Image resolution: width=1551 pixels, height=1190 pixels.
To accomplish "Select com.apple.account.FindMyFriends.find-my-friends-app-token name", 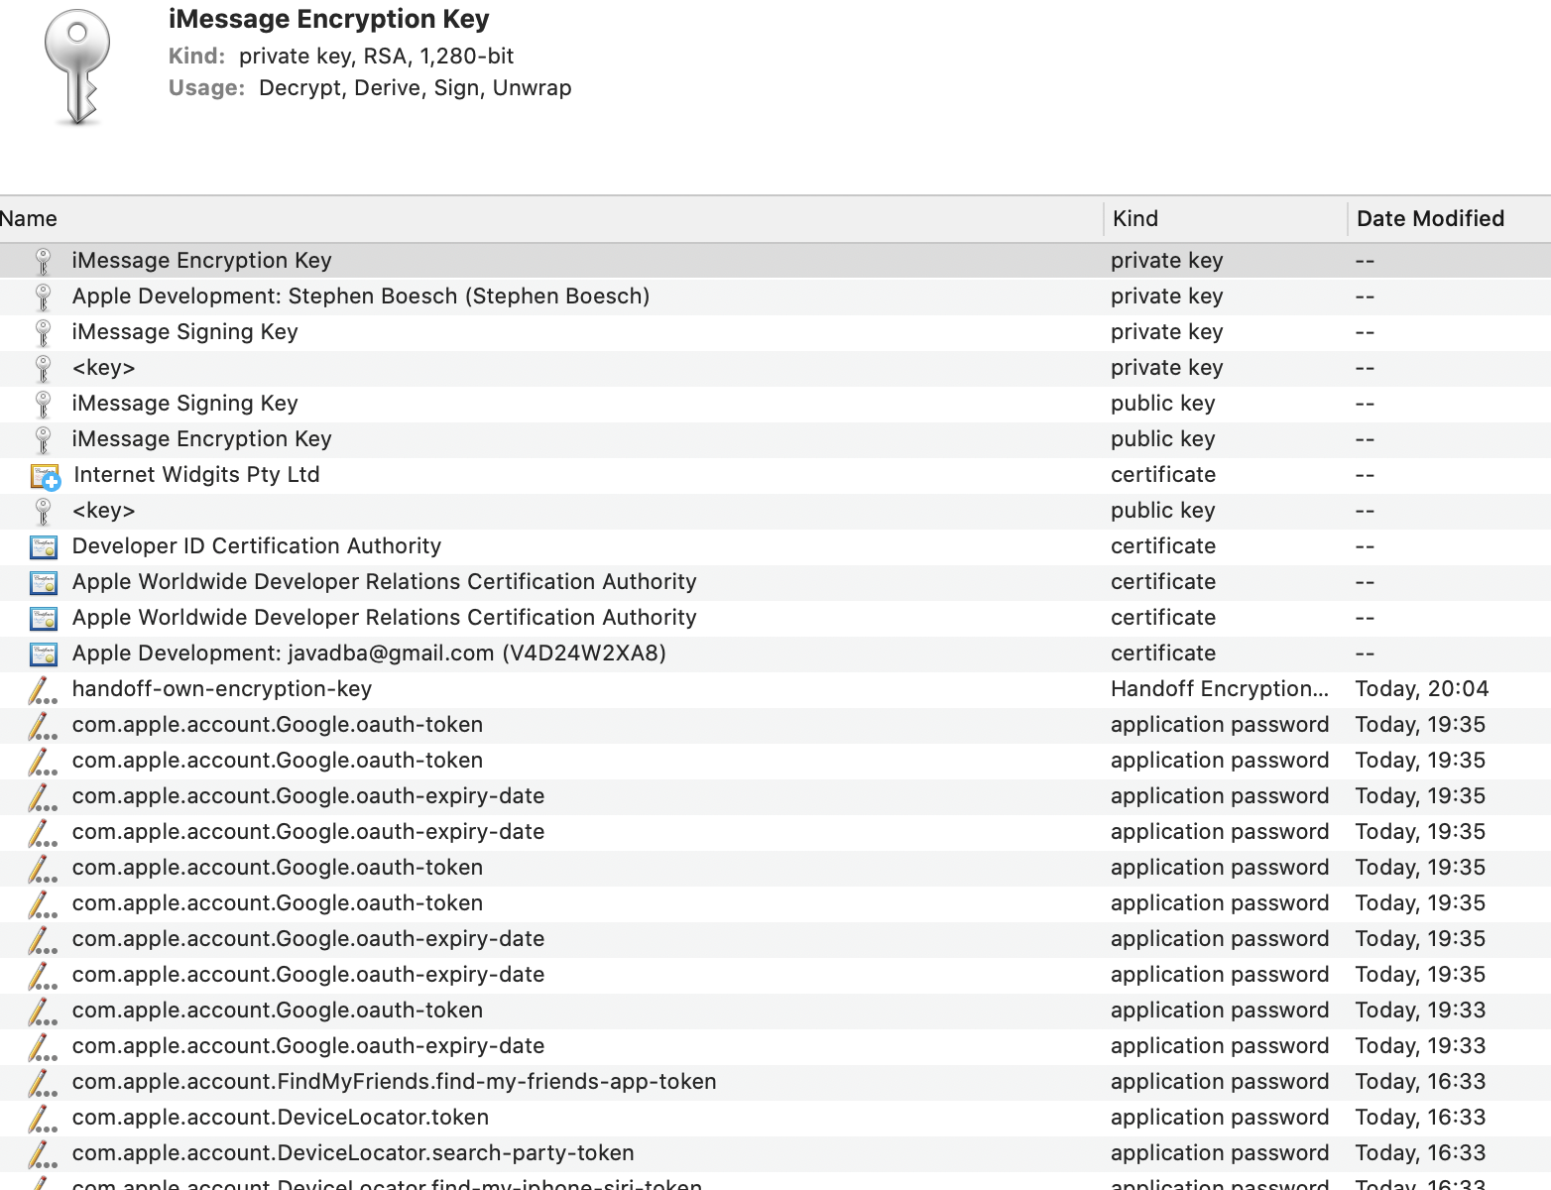I will pyautogui.click(x=395, y=1082).
